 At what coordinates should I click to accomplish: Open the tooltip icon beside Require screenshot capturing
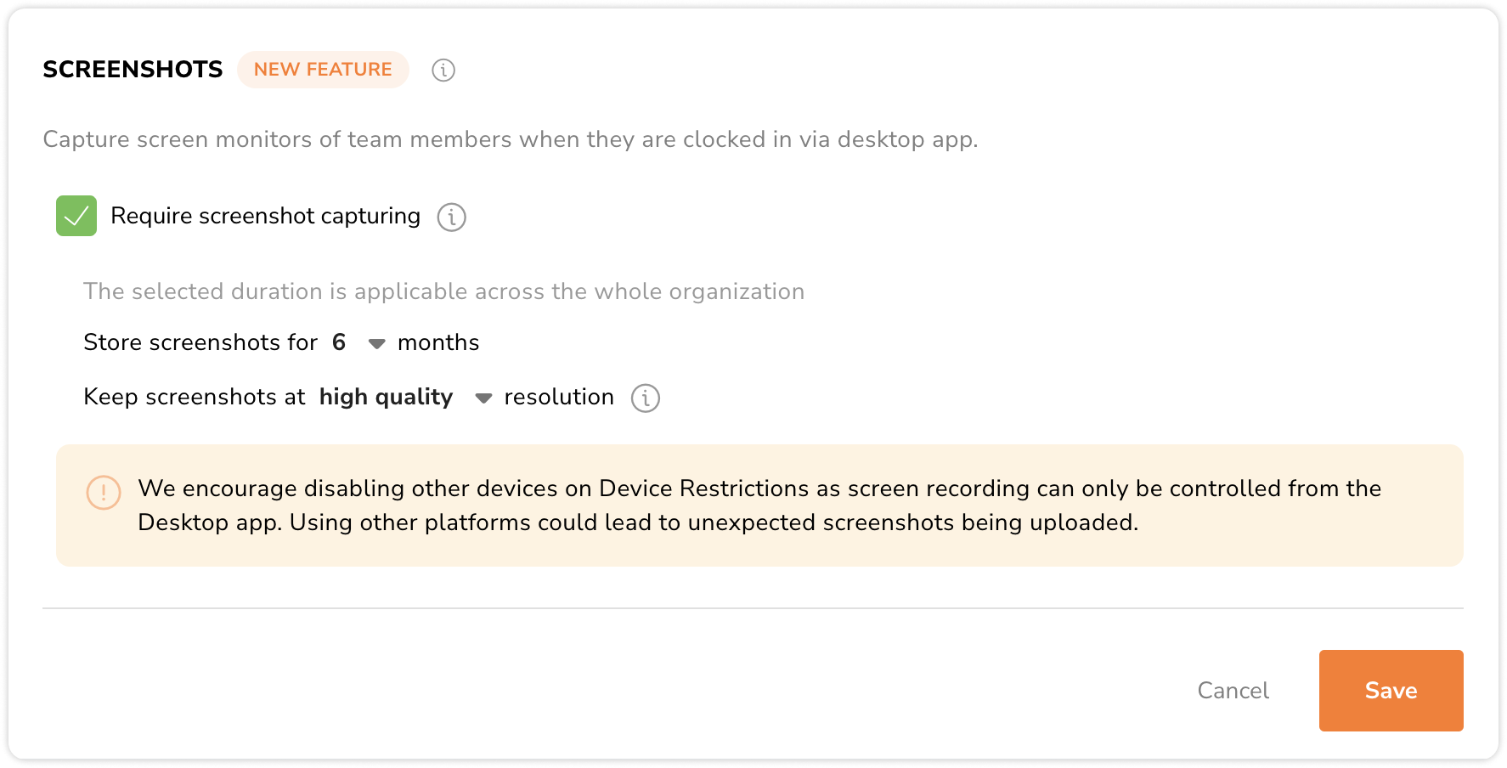(x=451, y=217)
